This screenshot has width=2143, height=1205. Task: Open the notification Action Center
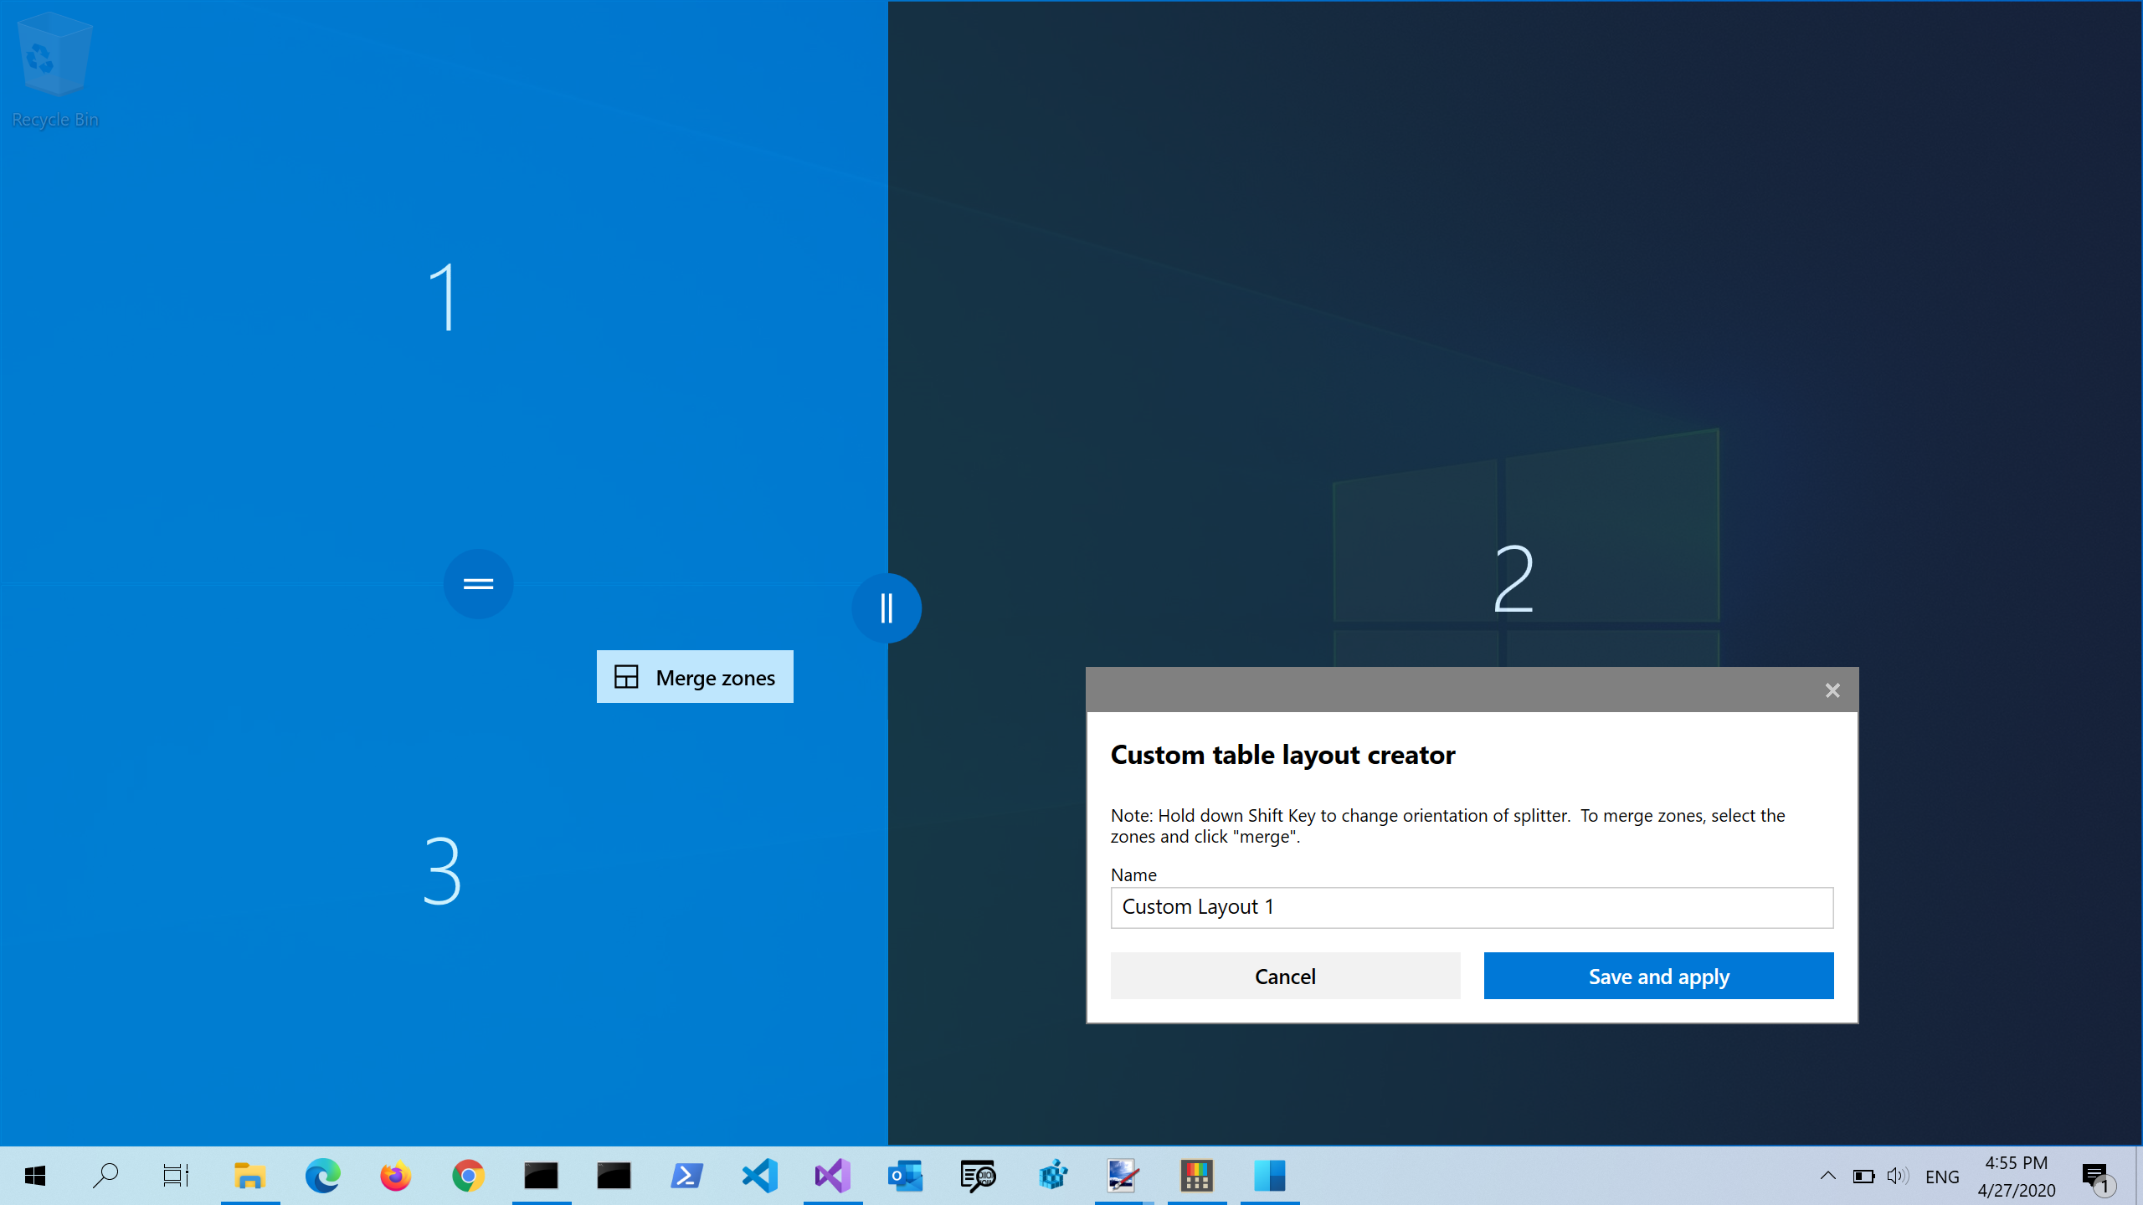point(2096,1177)
